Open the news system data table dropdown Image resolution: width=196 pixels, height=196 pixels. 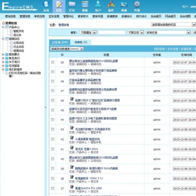click(67, 49)
